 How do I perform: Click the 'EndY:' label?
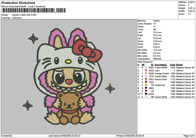coord(140,47)
